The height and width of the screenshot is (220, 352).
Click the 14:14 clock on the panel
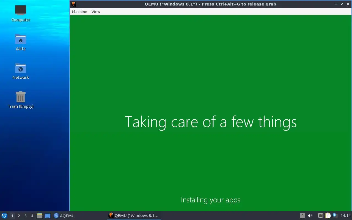click(346, 216)
